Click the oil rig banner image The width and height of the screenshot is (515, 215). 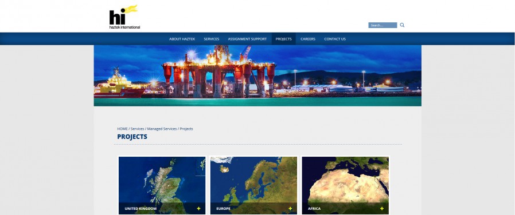[257, 75]
